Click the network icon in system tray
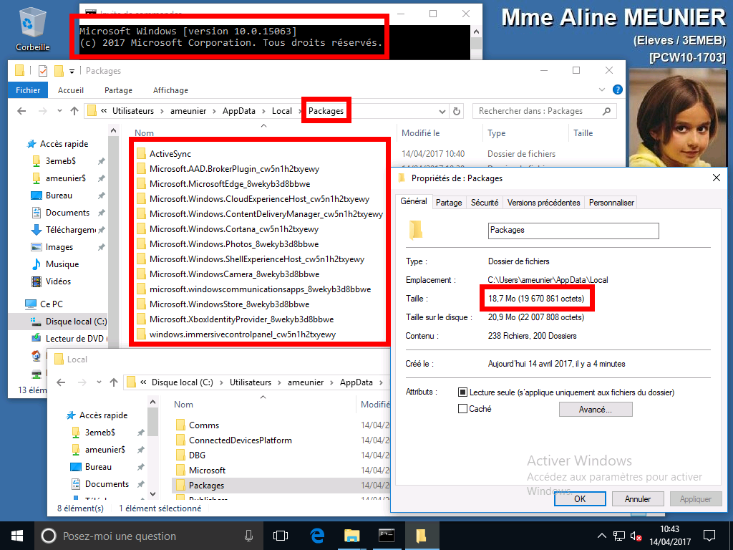Screen dimensions: 733x550 point(619,536)
